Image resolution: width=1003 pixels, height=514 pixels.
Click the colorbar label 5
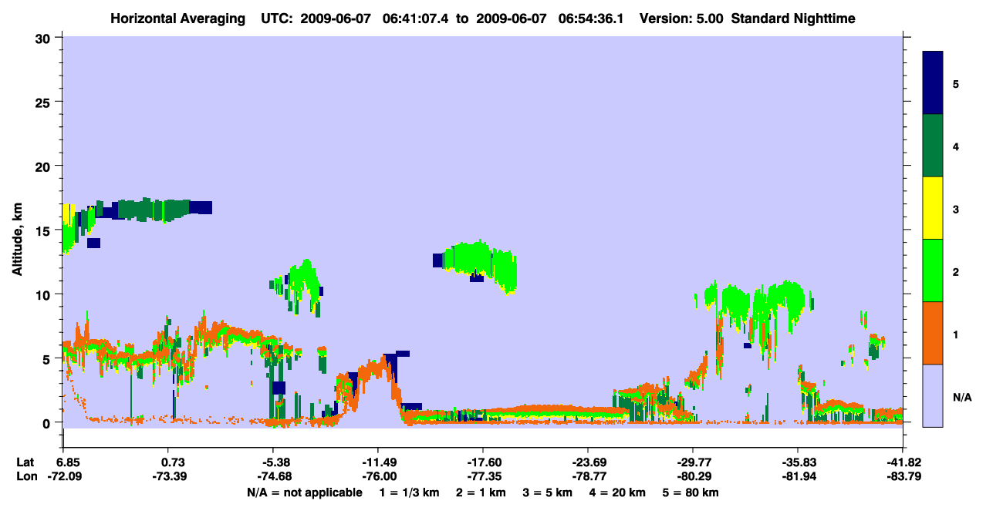point(956,83)
